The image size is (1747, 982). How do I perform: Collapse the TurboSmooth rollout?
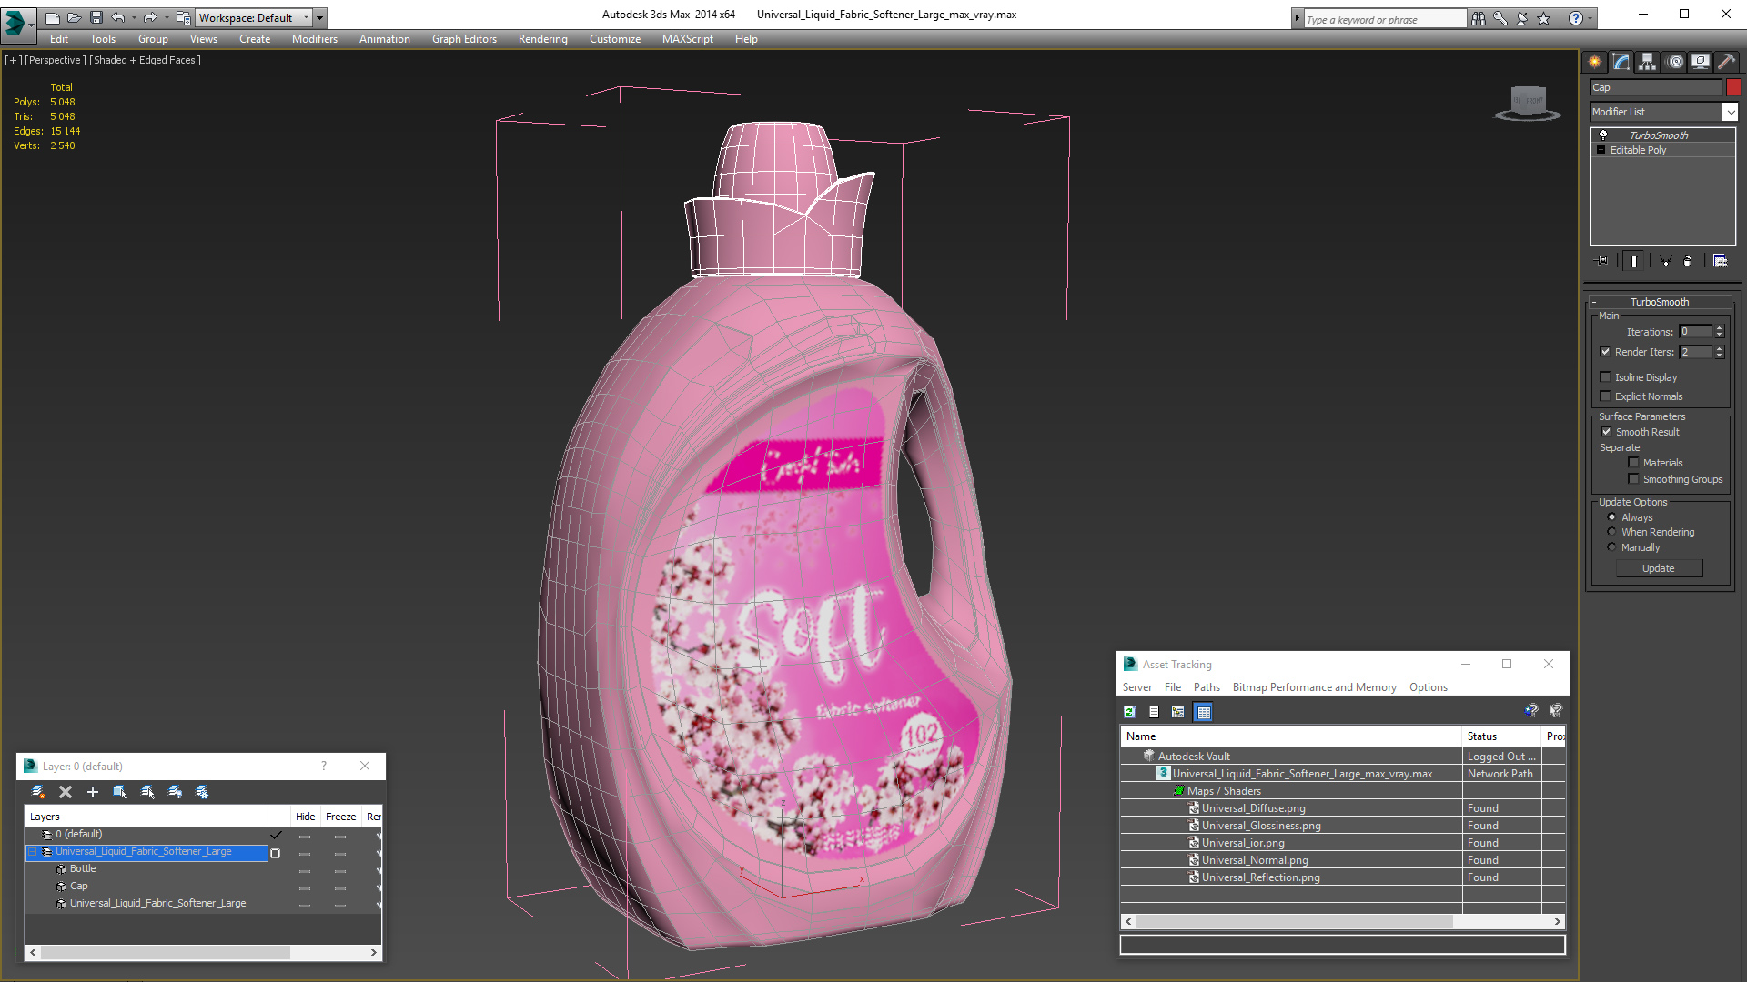pyautogui.click(x=1594, y=302)
